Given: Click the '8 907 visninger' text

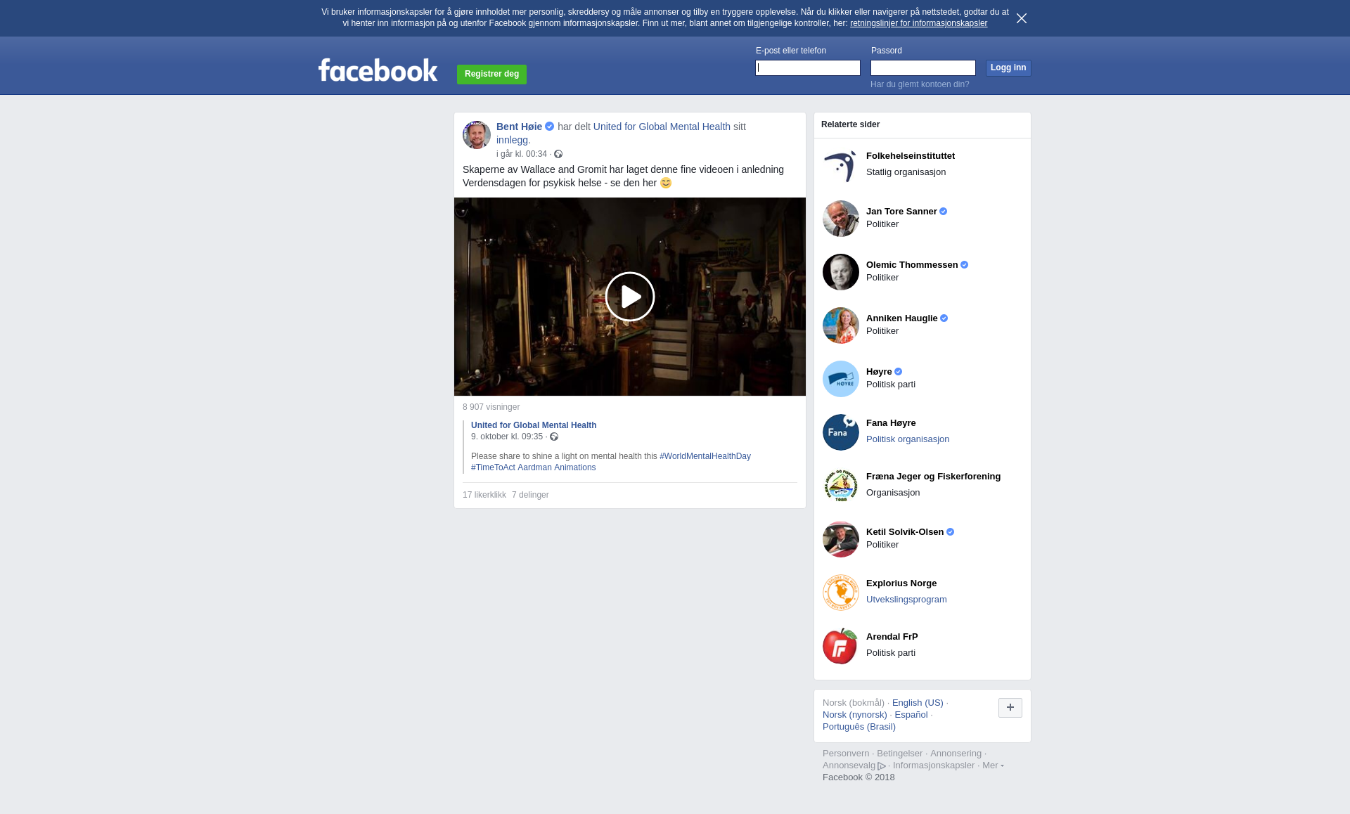Looking at the screenshot, I should coord(491,407).
